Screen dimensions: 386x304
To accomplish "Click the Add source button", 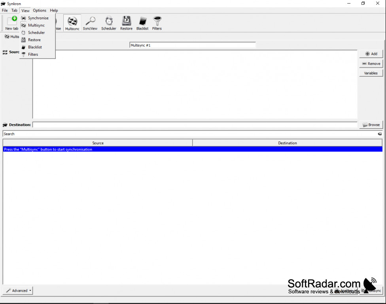I will click(371, 54).
